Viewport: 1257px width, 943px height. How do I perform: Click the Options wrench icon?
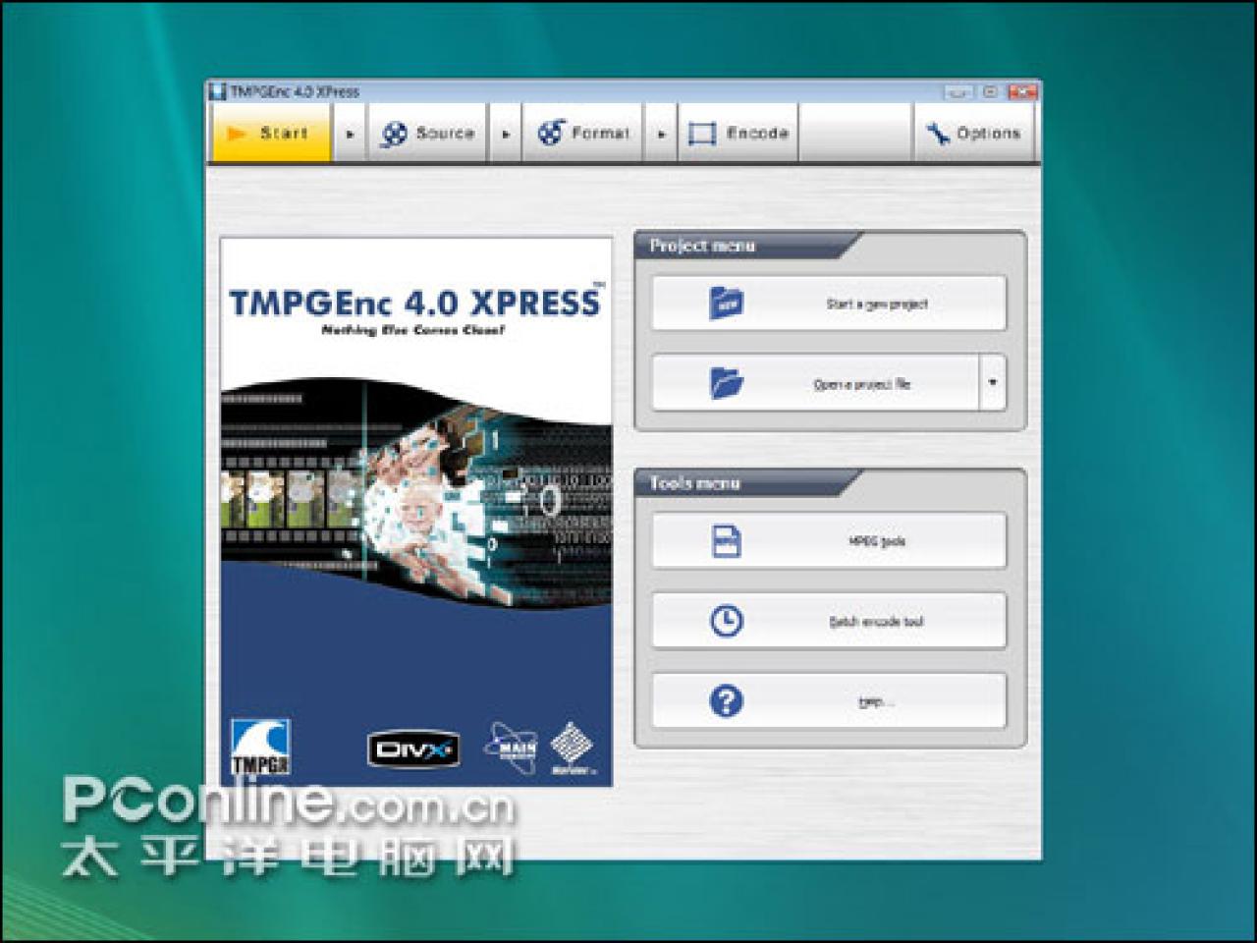tap(937, 134)
